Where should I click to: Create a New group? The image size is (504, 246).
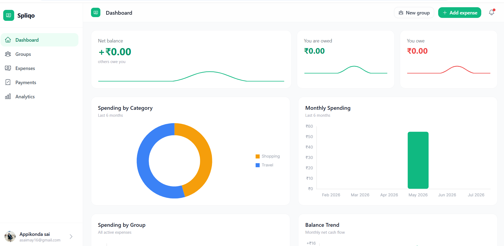[414, 13]
